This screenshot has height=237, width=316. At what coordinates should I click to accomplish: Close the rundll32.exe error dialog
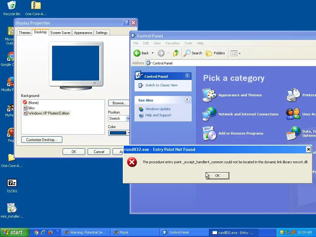tap(308, 149)
